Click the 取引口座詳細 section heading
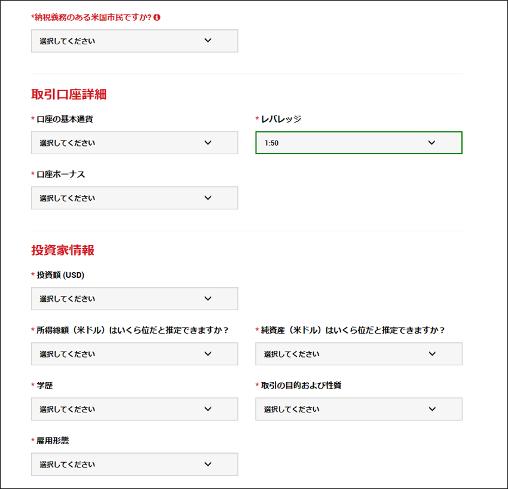Screen dimensions: 508x489 (69, 94)
